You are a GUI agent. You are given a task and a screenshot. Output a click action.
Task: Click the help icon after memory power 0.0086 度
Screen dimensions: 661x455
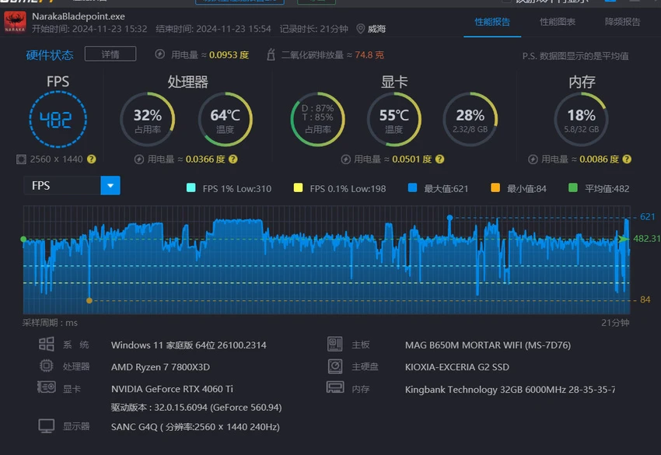(627, 159)
